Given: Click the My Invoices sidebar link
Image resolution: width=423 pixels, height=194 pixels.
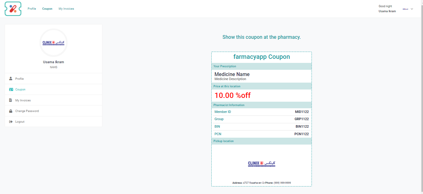Looking at the screenshot, I should [23, 100].
